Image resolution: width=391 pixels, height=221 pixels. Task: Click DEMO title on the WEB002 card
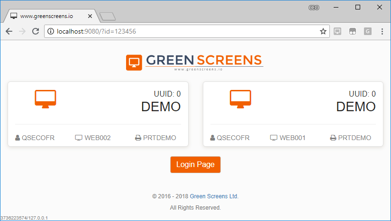tap(161, 106)
